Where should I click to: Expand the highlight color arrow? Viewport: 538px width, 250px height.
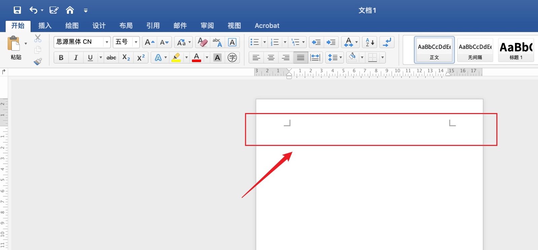187,58
